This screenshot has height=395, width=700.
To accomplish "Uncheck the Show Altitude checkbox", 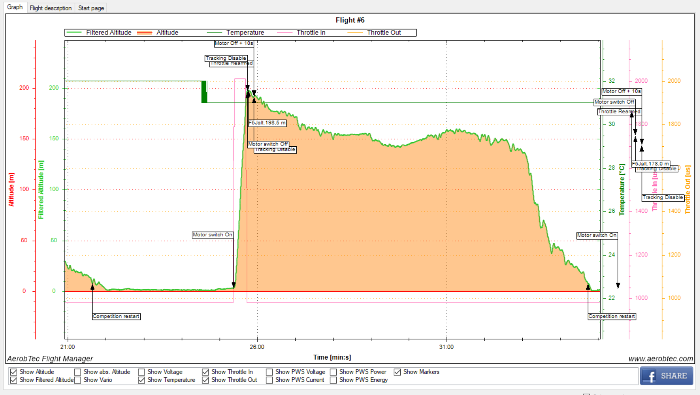I will click(14, 372).
